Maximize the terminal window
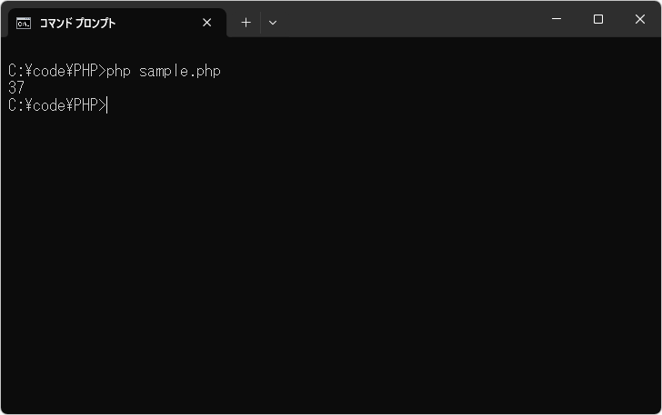The height and width of the screenshot is (415, 662). pyautogui.click(x=598, y=19)
